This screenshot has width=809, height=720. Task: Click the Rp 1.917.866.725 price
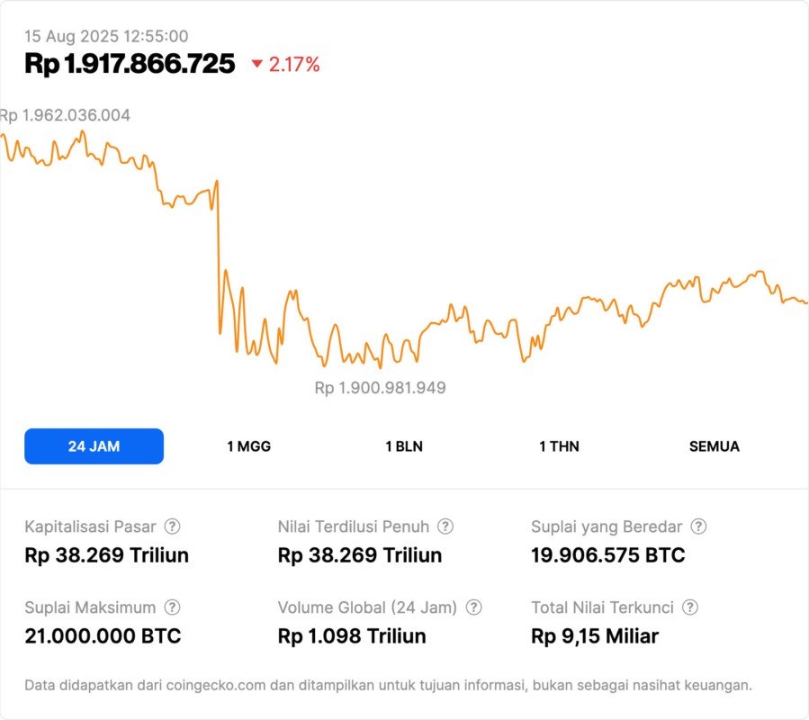pos(130,64)
